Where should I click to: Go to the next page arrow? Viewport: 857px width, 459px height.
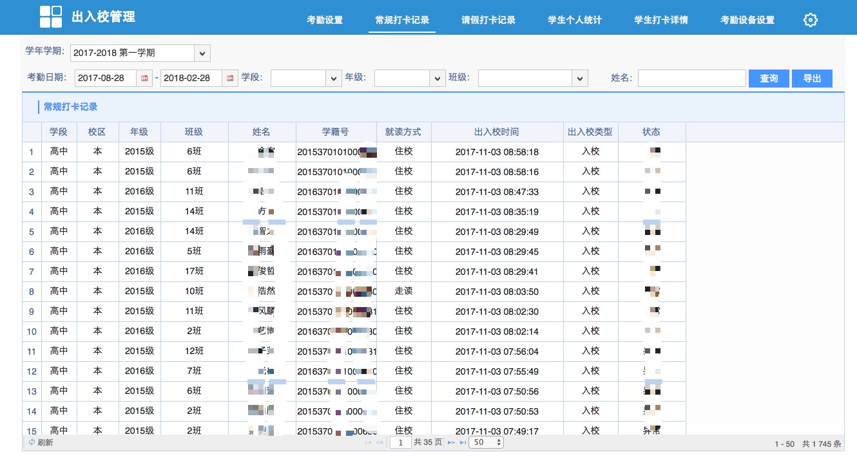(x=451, y=443)
